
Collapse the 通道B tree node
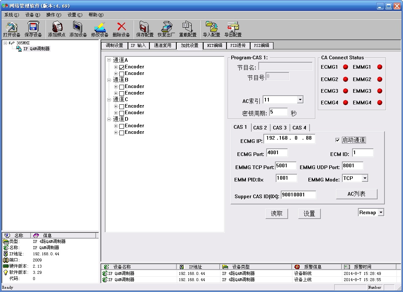pos(109,80)
